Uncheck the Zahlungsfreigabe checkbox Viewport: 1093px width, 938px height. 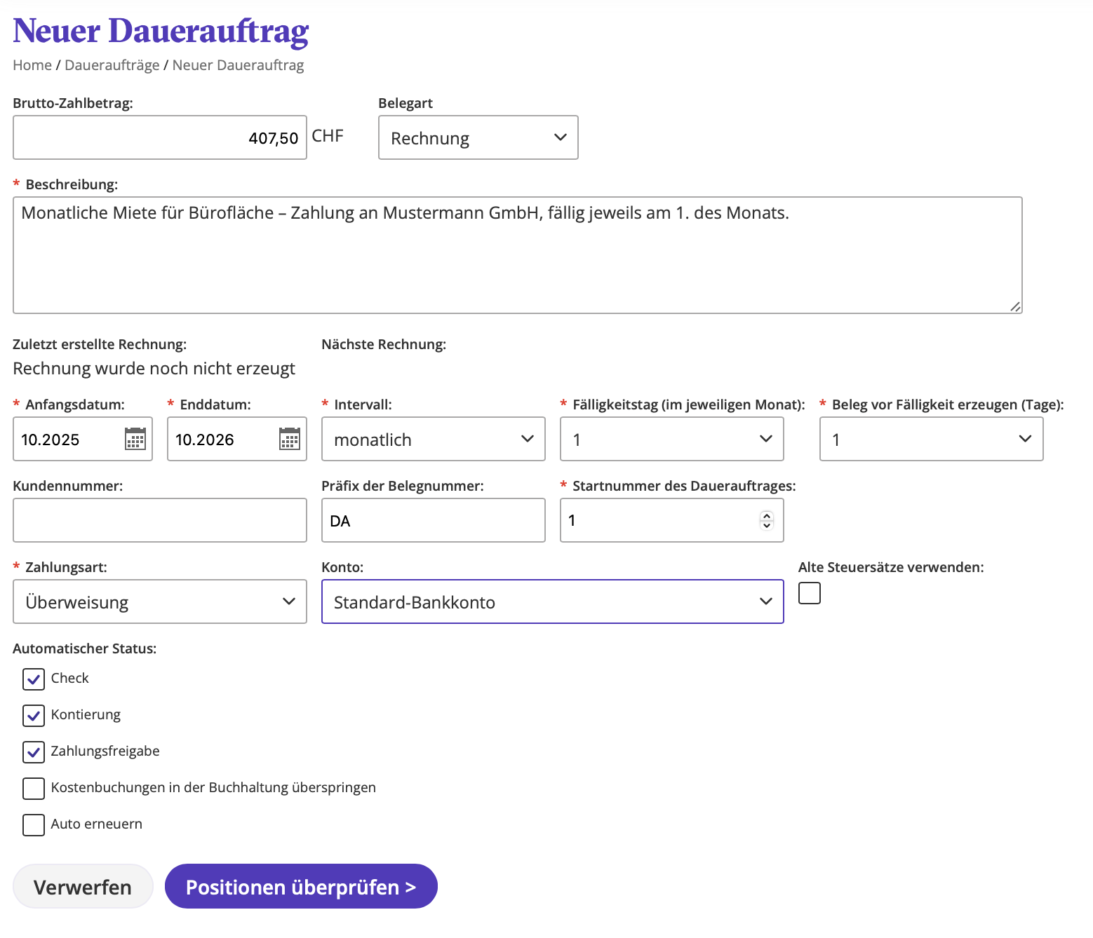[x=34, y=752]
